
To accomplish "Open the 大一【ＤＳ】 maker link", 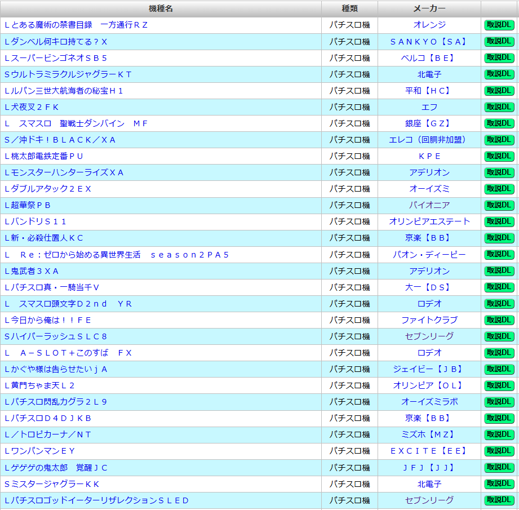I will 429,287.
